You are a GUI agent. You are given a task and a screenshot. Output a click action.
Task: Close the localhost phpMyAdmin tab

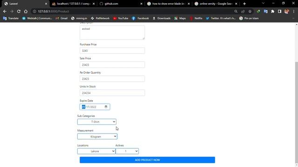pos(94,4)
